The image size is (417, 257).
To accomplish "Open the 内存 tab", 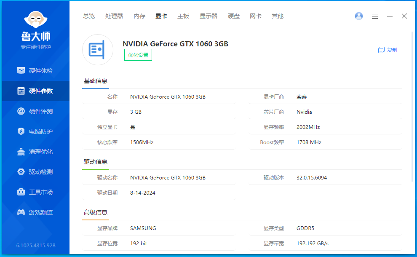I will (139, 16).
